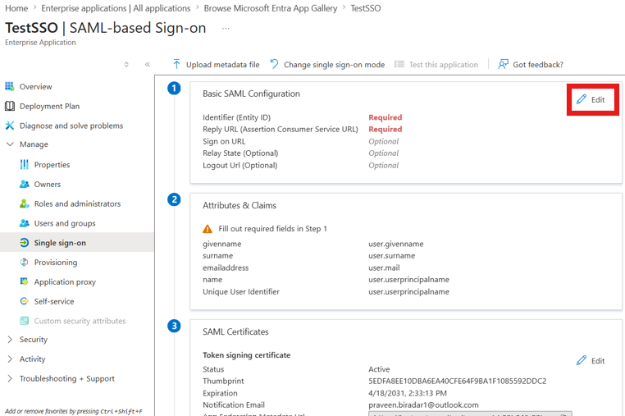Click the Unique User Identifier label
Image resolution: width=625 pixels, height=416 pixels.
pos(241,291)
